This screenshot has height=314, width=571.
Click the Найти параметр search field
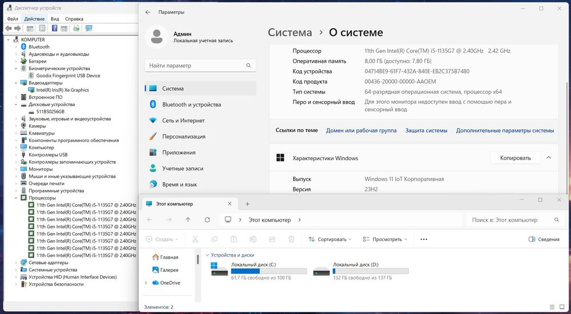pos(200,66)
